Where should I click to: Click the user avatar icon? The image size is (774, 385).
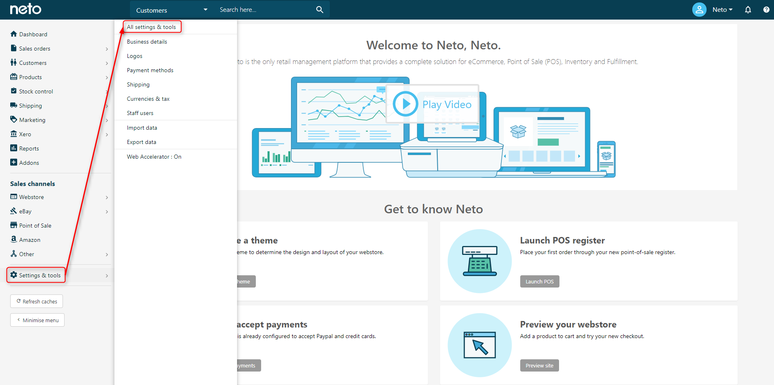(699, 9)
